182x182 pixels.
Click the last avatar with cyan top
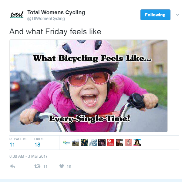[x=137, y=143]
